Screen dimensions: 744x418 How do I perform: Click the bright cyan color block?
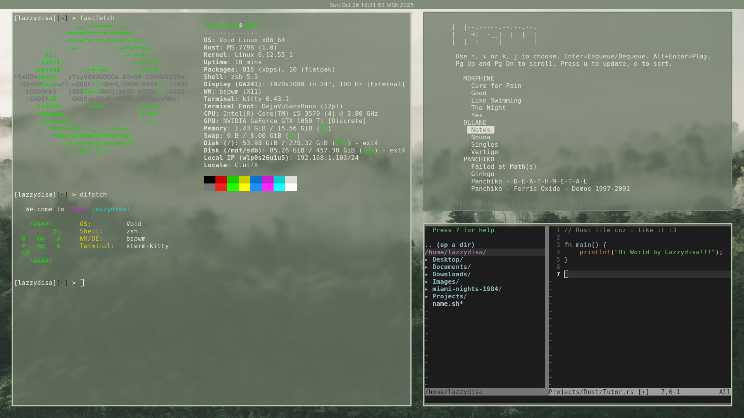click(279, 187)
